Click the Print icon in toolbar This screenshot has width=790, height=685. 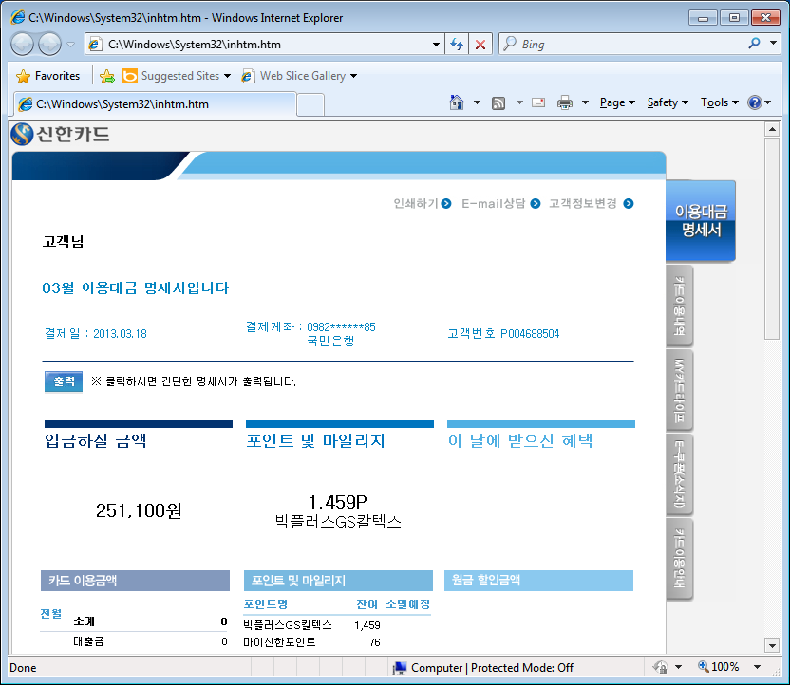coord(565,102)
